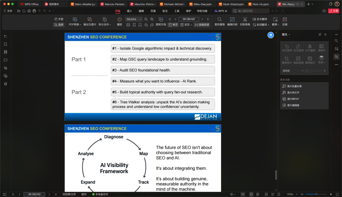Jump to the last page in toolbar
The image size is (342, 197).
(x=208, y=19)
